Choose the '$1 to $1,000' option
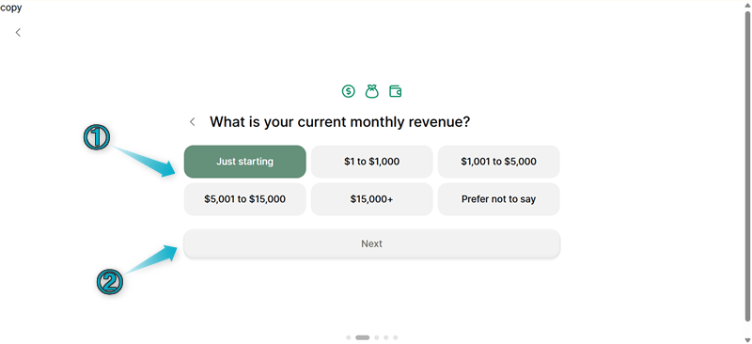Image resolution: width=752 pixels, height=344 pixels. pos(371,162)
